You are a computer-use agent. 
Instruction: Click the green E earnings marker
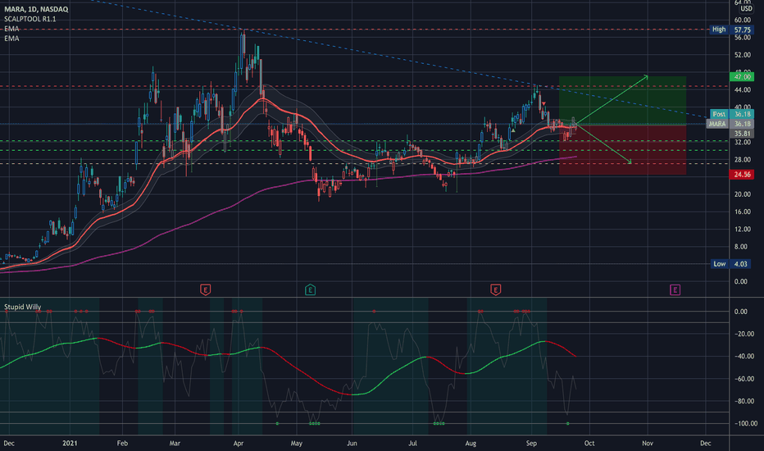coord(311,290)
